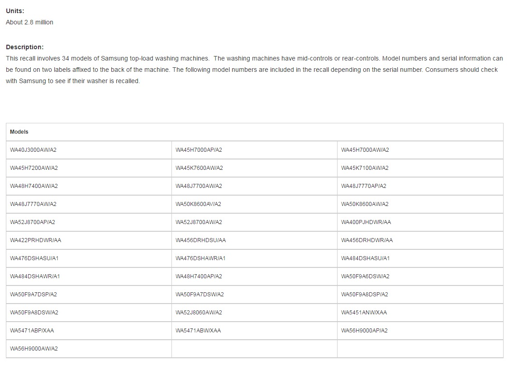Choose model WA476DSHASU/A1
Image resolution: width=509 pixels, height=365 pixels.
point(34,258)
